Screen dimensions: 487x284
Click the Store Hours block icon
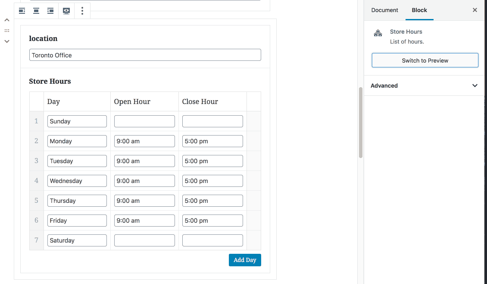pyautogui.click(x=378, y=33)
